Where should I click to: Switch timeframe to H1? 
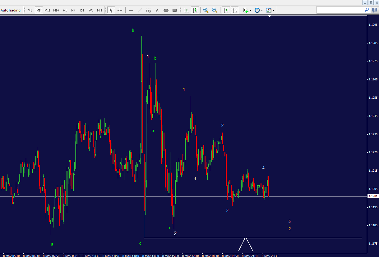click(x=65, y=10)
